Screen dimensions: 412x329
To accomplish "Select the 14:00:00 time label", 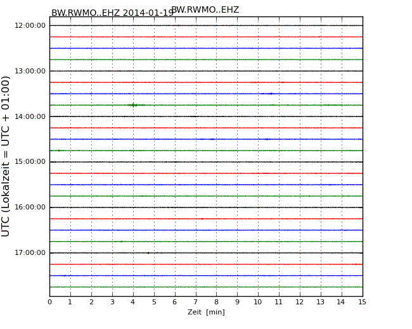I will tap(30, 116).
